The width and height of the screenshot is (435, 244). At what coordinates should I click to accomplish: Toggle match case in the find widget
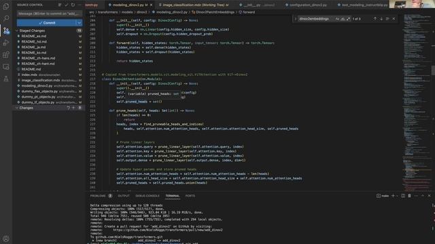click(337, 19)
